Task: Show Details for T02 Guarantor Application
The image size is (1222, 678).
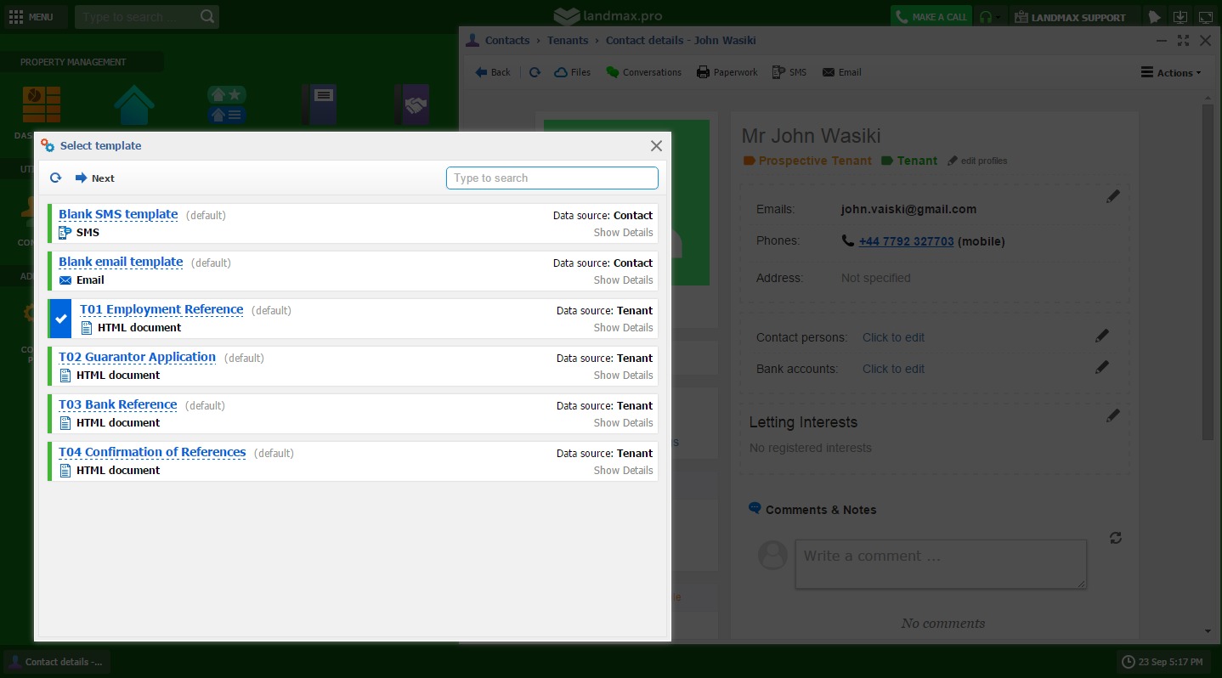Action: point(623,376)
